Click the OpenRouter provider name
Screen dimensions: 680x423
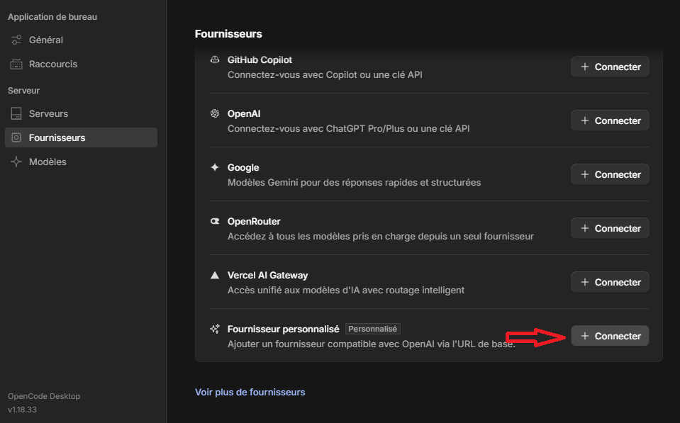pos(254,222)
